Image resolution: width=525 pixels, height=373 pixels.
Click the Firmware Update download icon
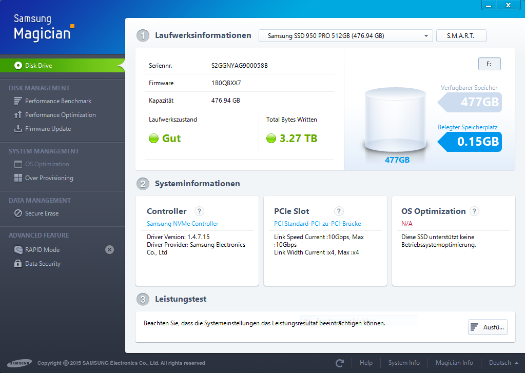[x=18, y=129]
